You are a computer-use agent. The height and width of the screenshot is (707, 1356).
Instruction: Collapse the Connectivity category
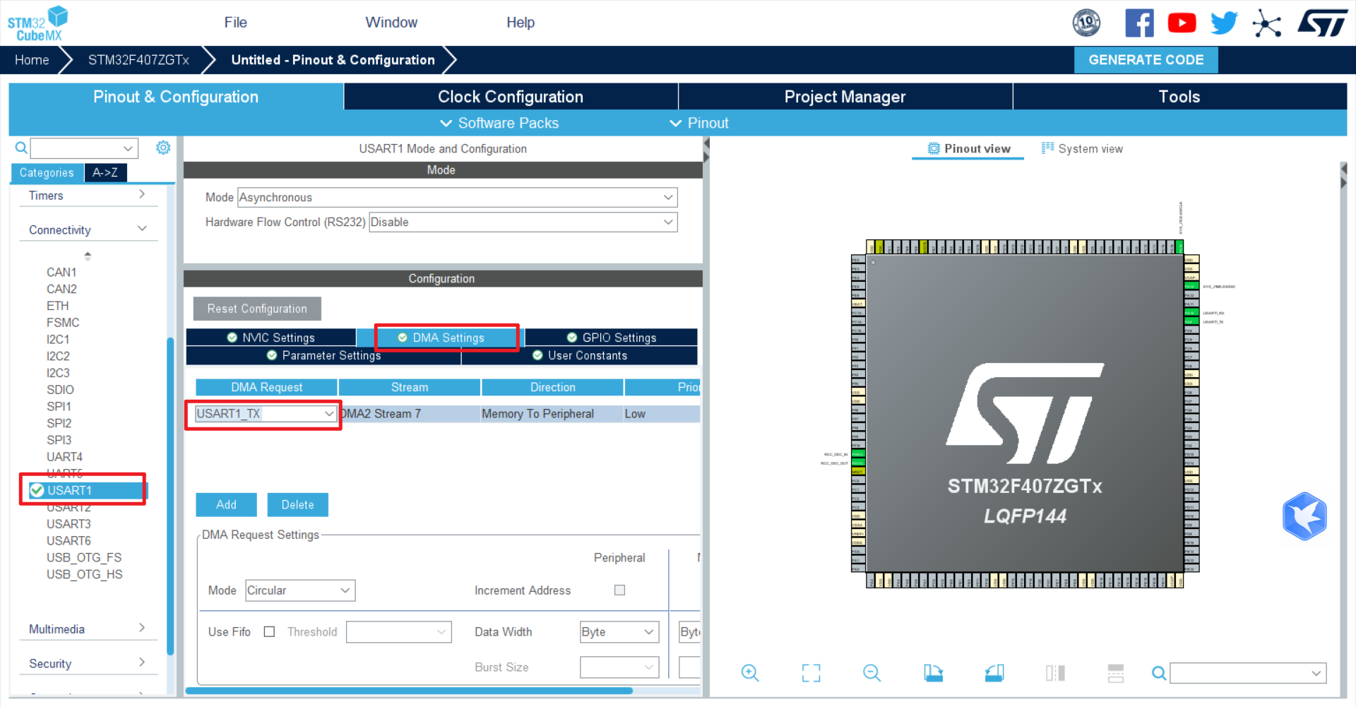coord(88,230)
